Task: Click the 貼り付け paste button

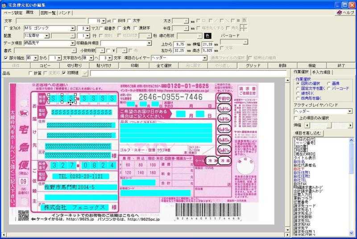Action: [x=104, y=66]
